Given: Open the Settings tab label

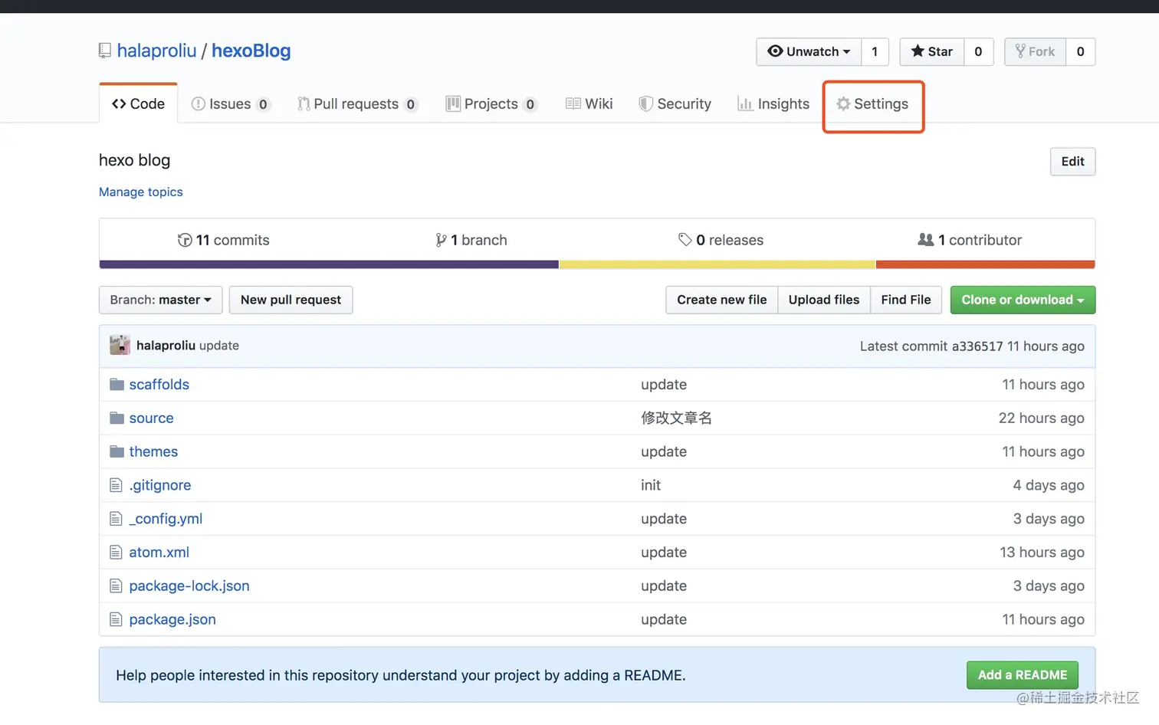Looking at the screenshot, I should [x=881, y=103].
